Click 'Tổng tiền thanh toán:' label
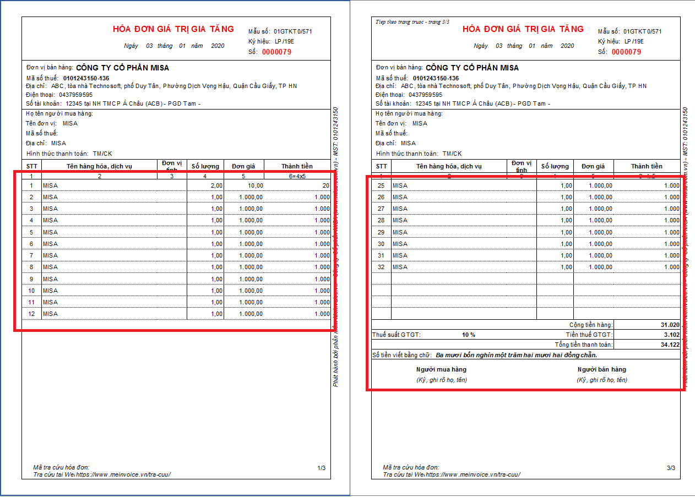The height and width of the screenshot is (497, 695). (x=584, y=345)
